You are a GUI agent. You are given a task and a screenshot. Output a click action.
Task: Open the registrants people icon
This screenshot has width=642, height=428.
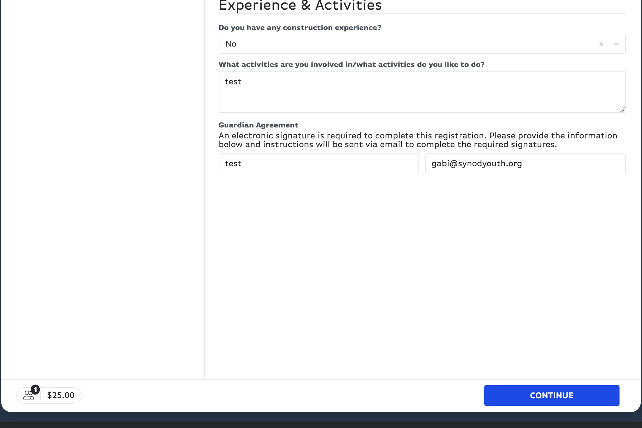tap(28, 396)
